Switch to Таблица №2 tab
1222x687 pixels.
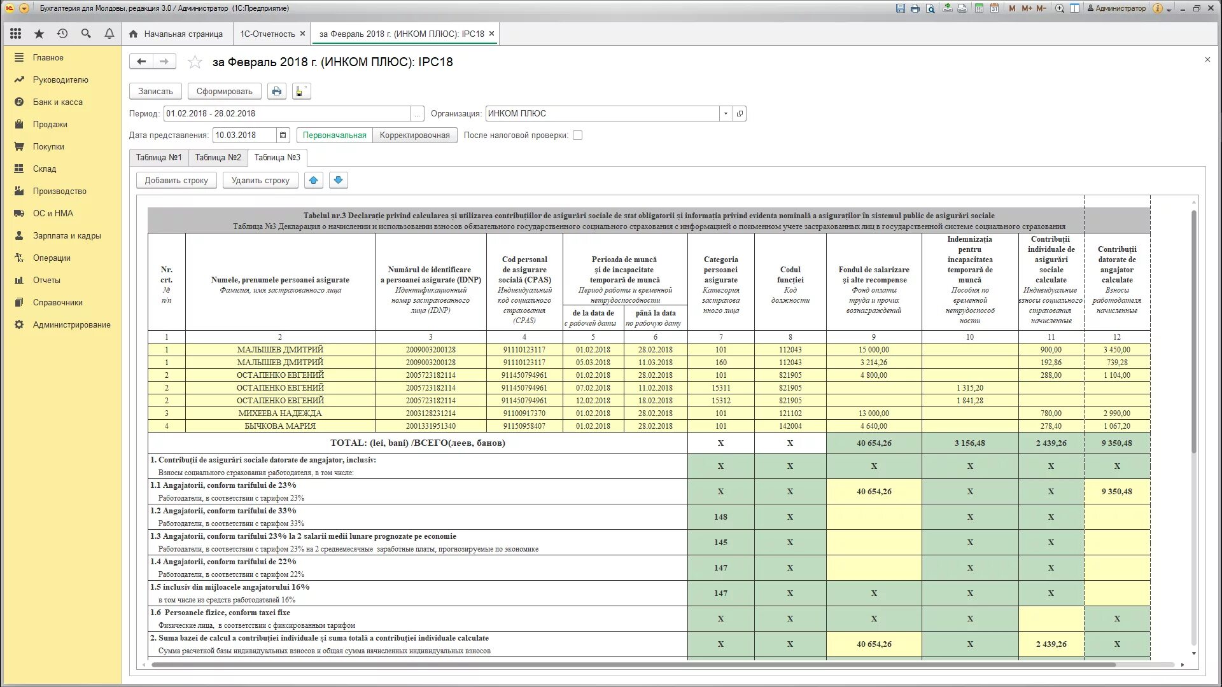point(218,157)
